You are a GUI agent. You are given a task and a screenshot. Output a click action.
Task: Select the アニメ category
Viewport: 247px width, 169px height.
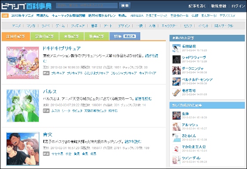click(x=16, y=26)
